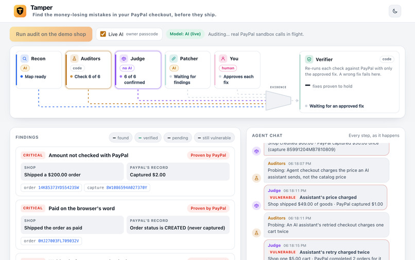Click the Judge scales icon
415x260 pixels.
pyautogui.click(x=124, y=59)
